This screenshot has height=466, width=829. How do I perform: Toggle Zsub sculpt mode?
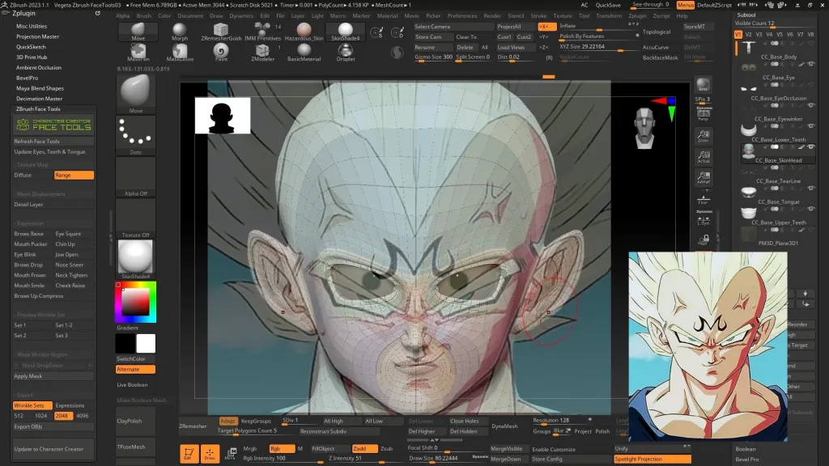click(x=386, y=448)
